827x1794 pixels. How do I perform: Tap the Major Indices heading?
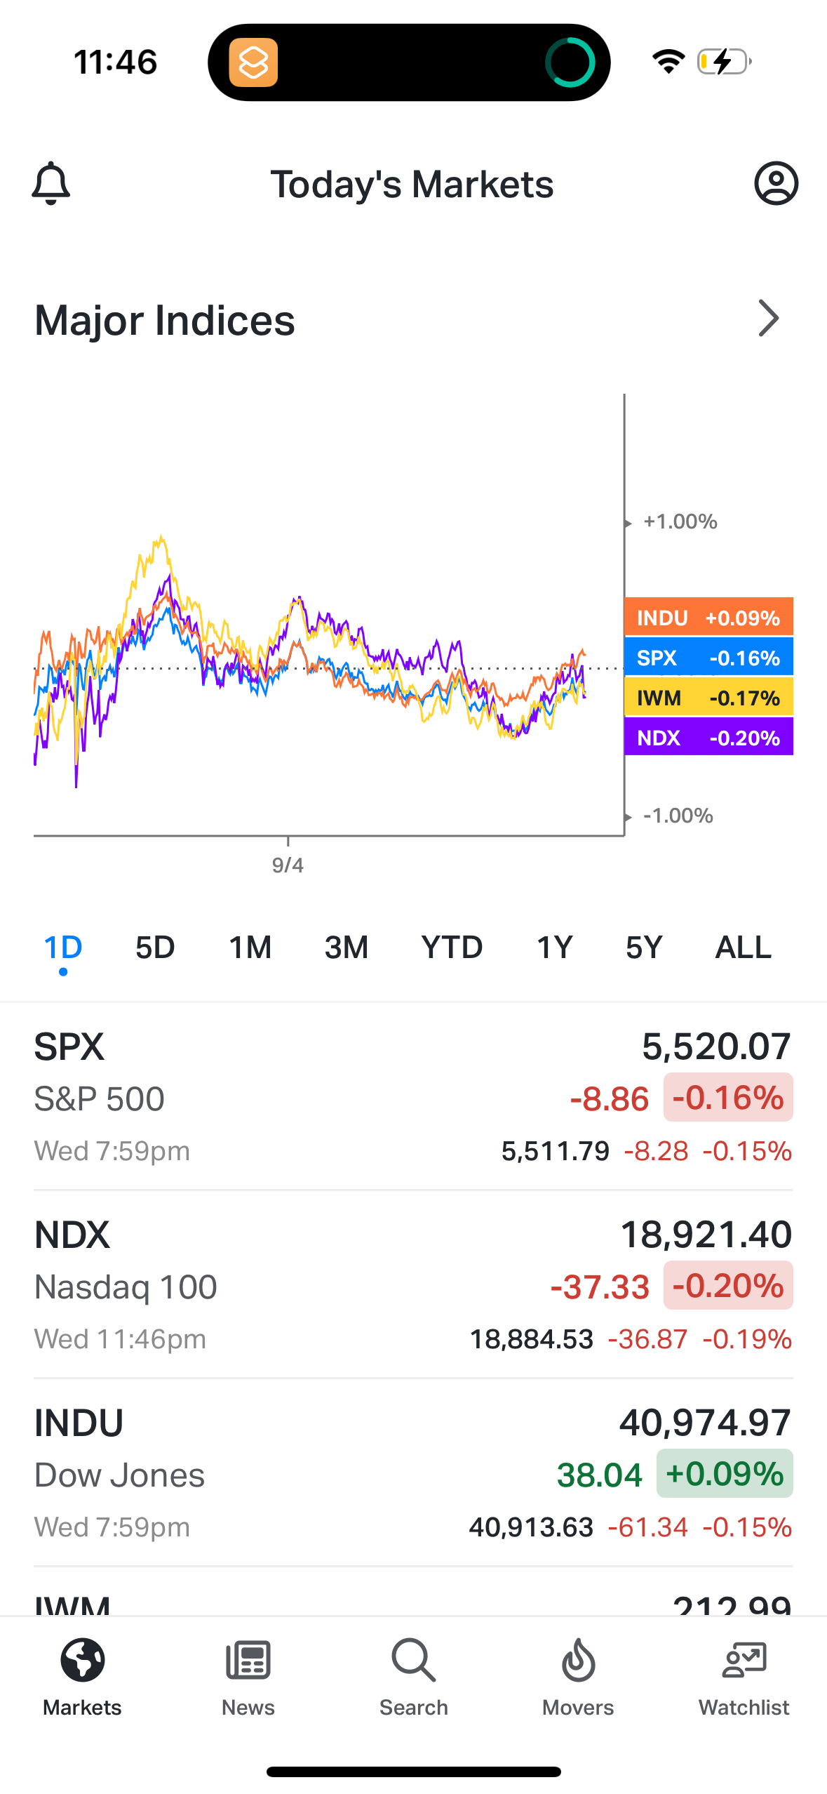coord(165,320)
